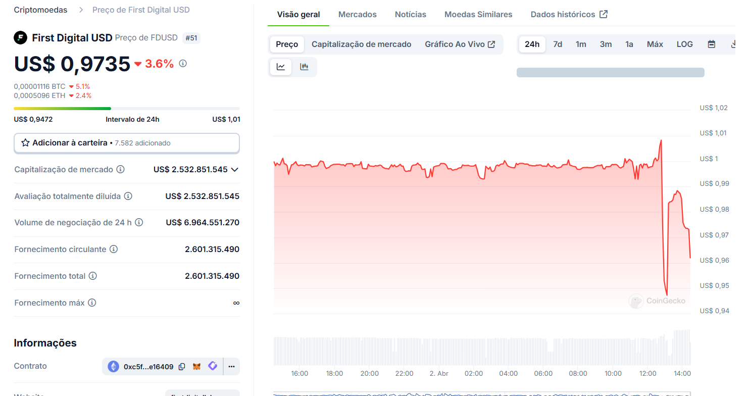This screenshot has height=396, width=751.
Task: Click the 0,0005096 ETH price text
Action: (39, 95)
